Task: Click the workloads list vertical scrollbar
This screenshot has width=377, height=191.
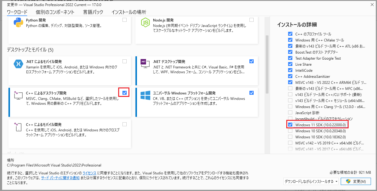Action: [x=267, y=64]
